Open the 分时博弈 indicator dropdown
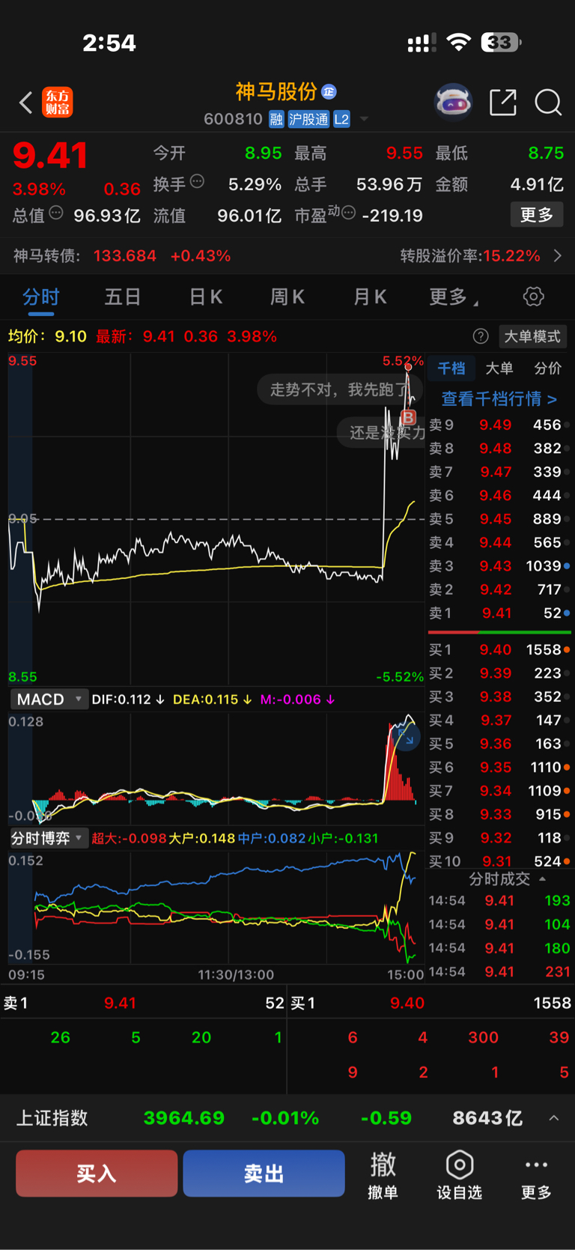 pyautogui.click(x=49, y=838)
